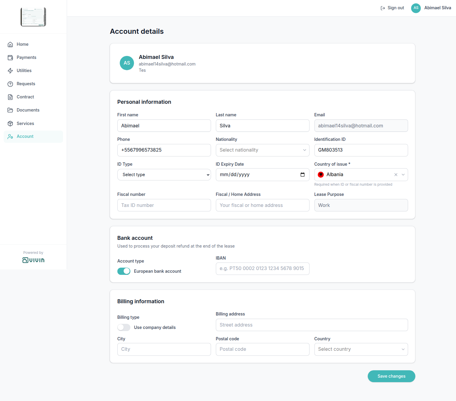Screen dimensions: 456x401
Task: Focus the Fiscal number Tax ID field
Action: 164,205
